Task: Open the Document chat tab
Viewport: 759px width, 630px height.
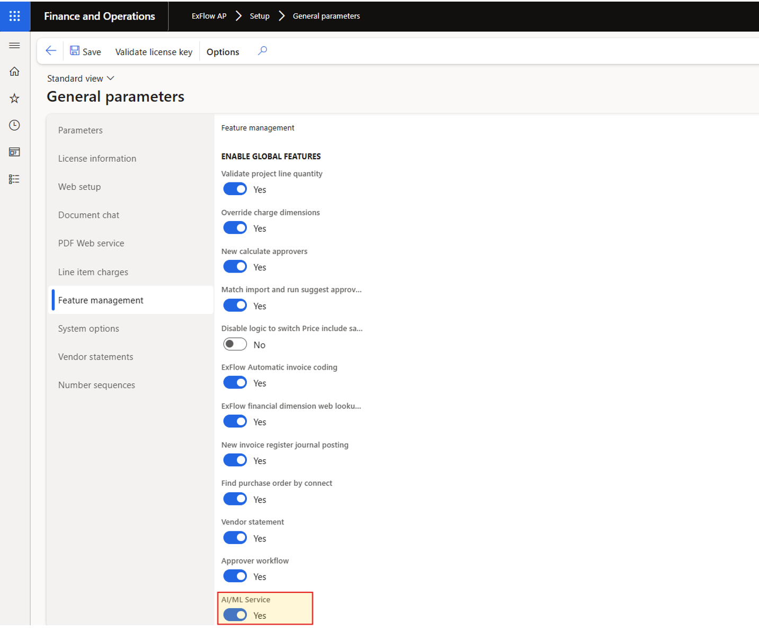Action: [x=130, y=215]
